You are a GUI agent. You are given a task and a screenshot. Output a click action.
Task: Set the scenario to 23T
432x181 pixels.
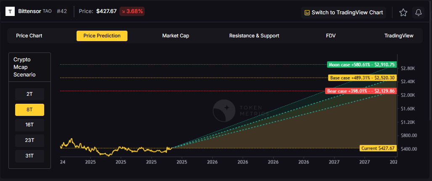tap(29, 140)
